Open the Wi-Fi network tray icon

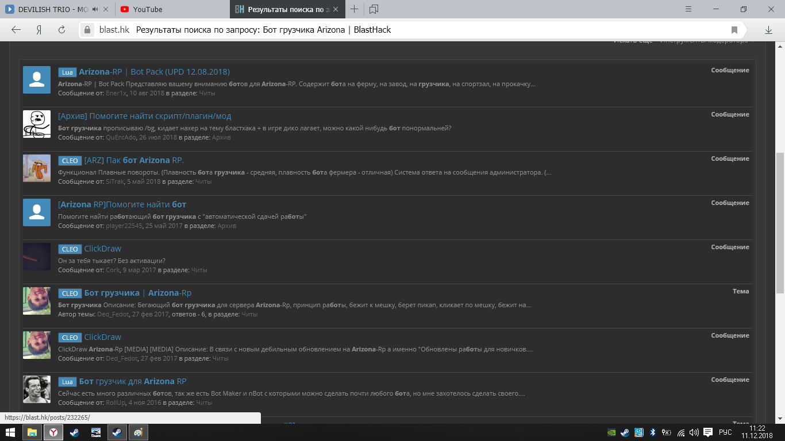click(x=681, y=432)
